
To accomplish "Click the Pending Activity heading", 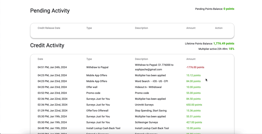I will (50, 11).
